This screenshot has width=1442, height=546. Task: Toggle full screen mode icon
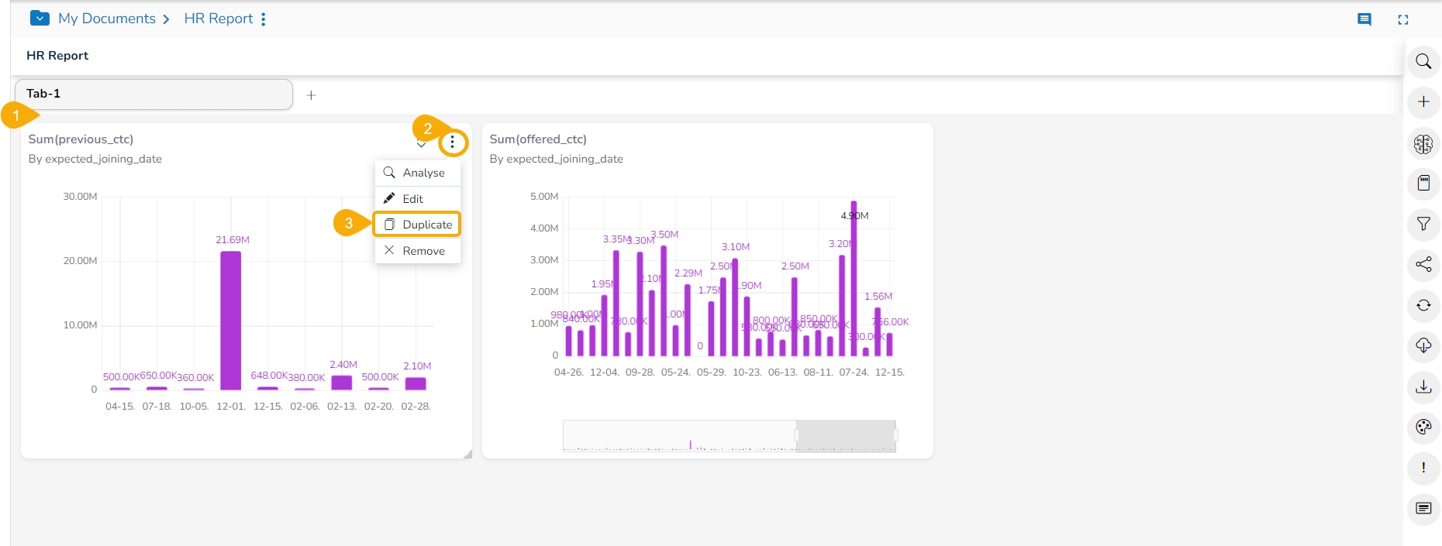(x=1403, y=19)
